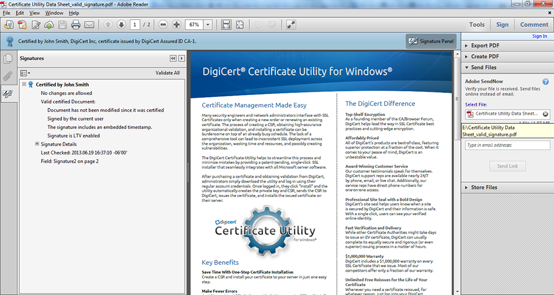Click the email envelope toolbar icon

pyautogui.click(x=89, y=25)
